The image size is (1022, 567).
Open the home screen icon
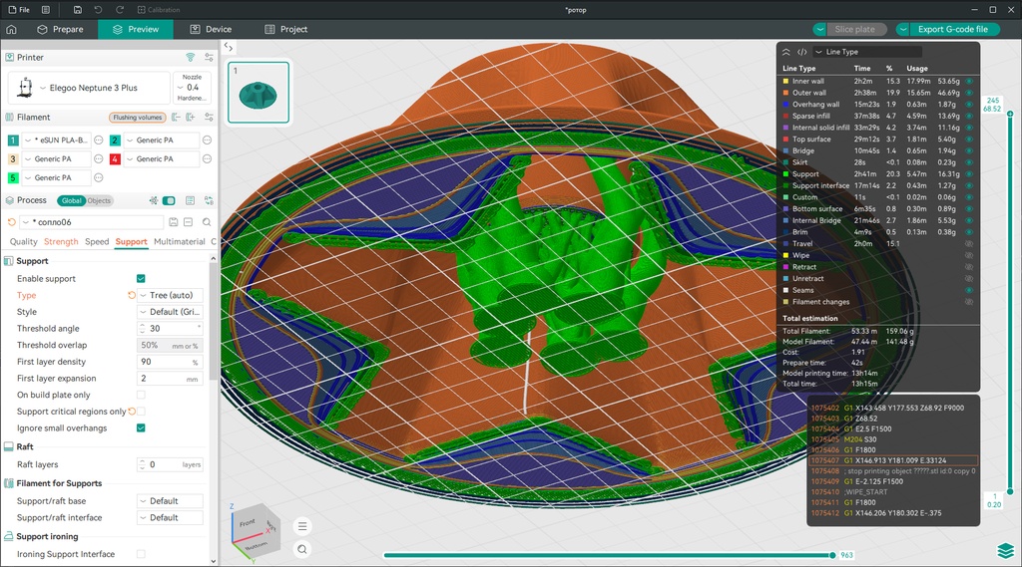[11, 29]
